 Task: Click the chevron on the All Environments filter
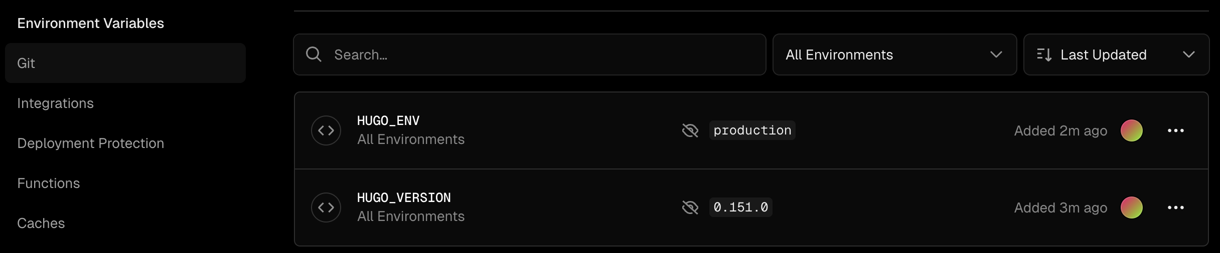tap(996, 54)
